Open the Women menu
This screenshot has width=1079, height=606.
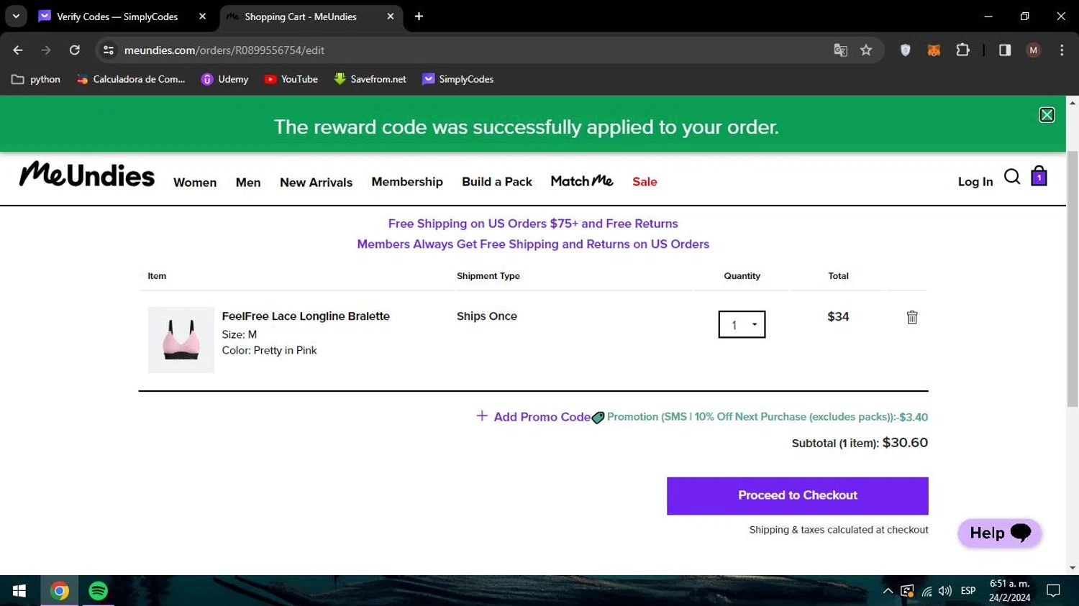(x=195, y=183)
